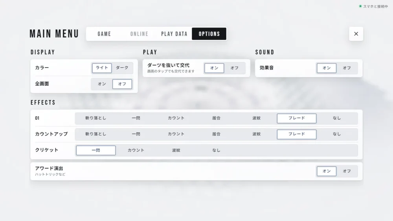Choose 斬り落とし effect for 01

tap(96, 118)
